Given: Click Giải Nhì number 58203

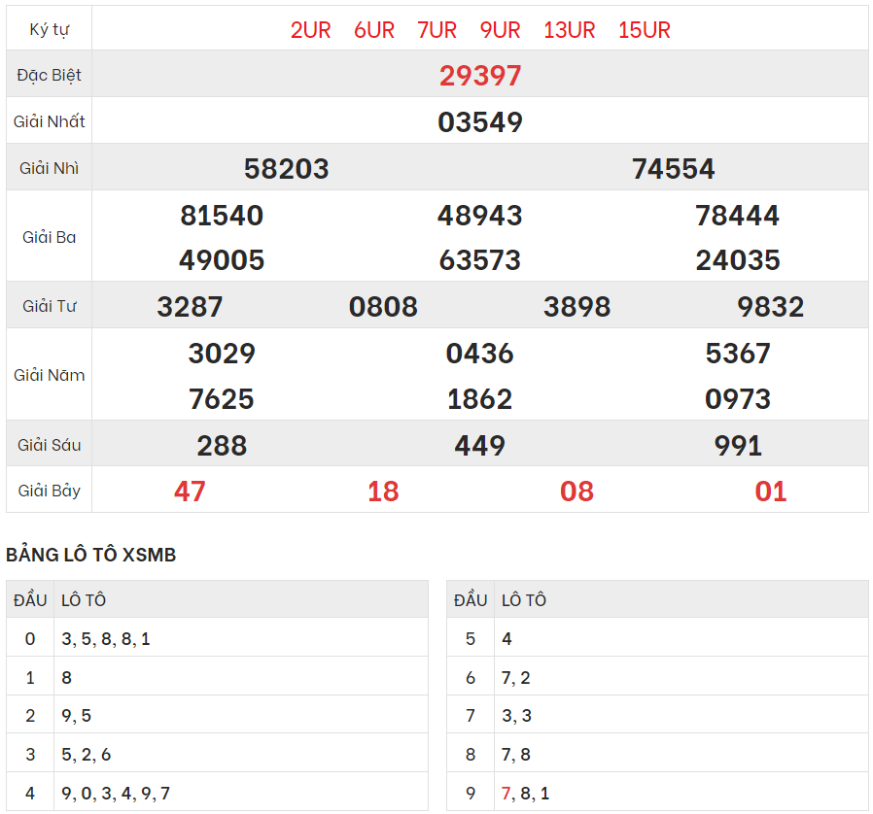Looking at the screenshot, I should coord(286,169).
